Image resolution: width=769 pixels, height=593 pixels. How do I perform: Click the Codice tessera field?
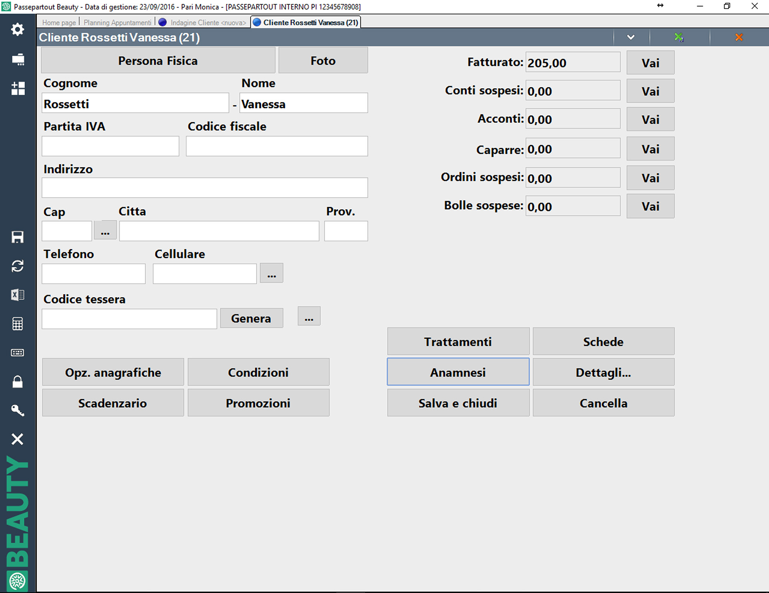[129, 319]
